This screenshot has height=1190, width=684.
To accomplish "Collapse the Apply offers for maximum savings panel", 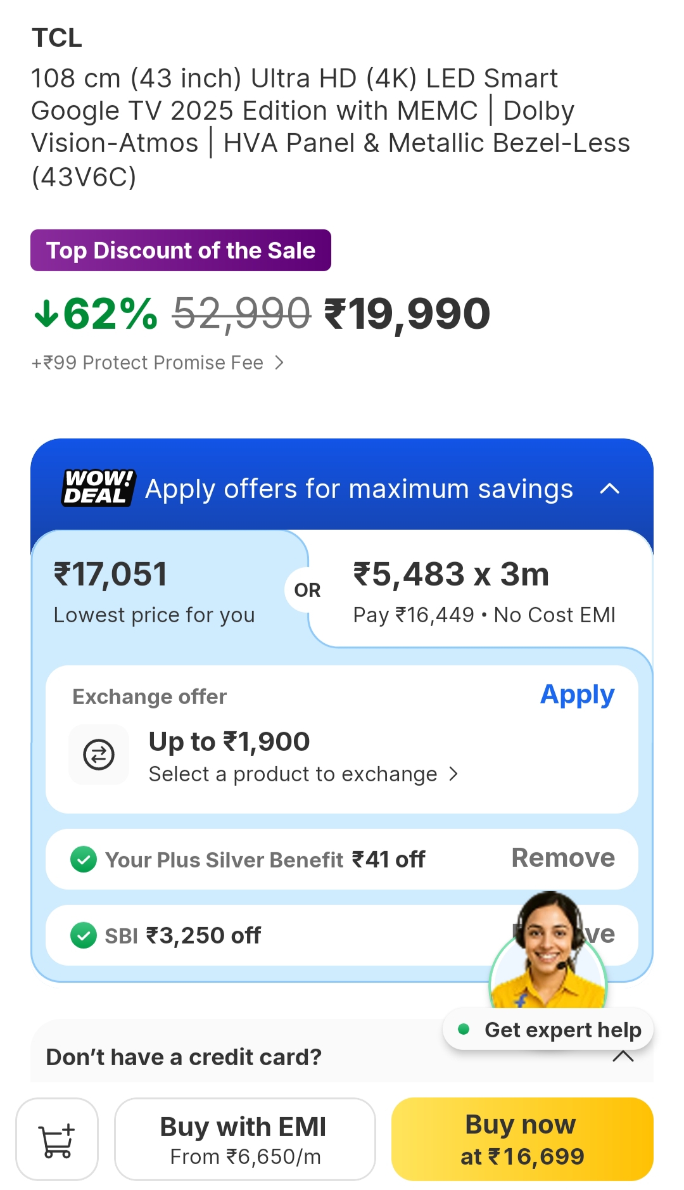I will click(x=609, y=489).
